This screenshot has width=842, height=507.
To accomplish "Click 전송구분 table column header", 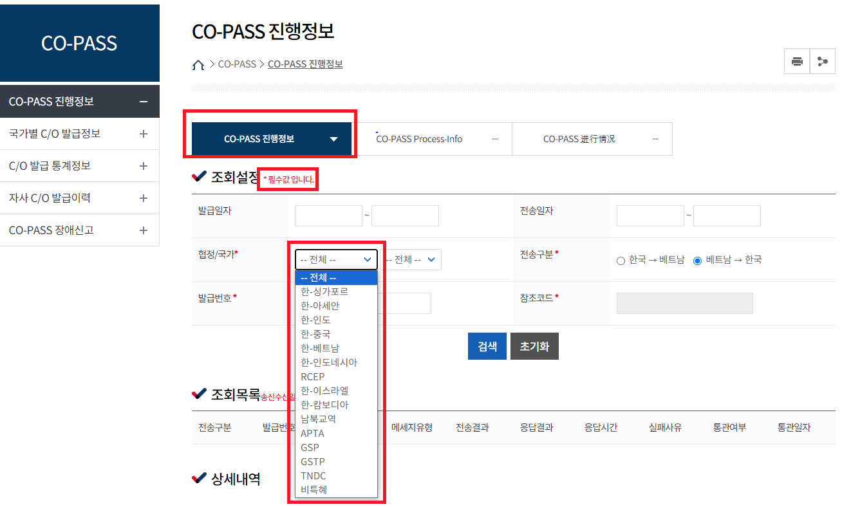I will coord(215,427).
